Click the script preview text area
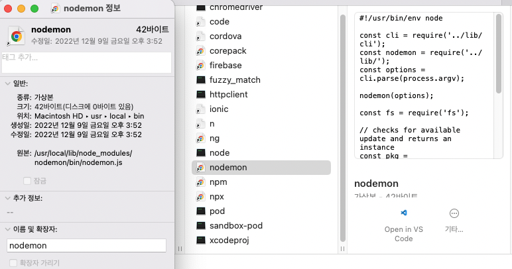512x269 pixels. [x=424, y=85]
